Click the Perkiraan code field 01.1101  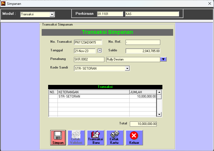tap(109, 14)
